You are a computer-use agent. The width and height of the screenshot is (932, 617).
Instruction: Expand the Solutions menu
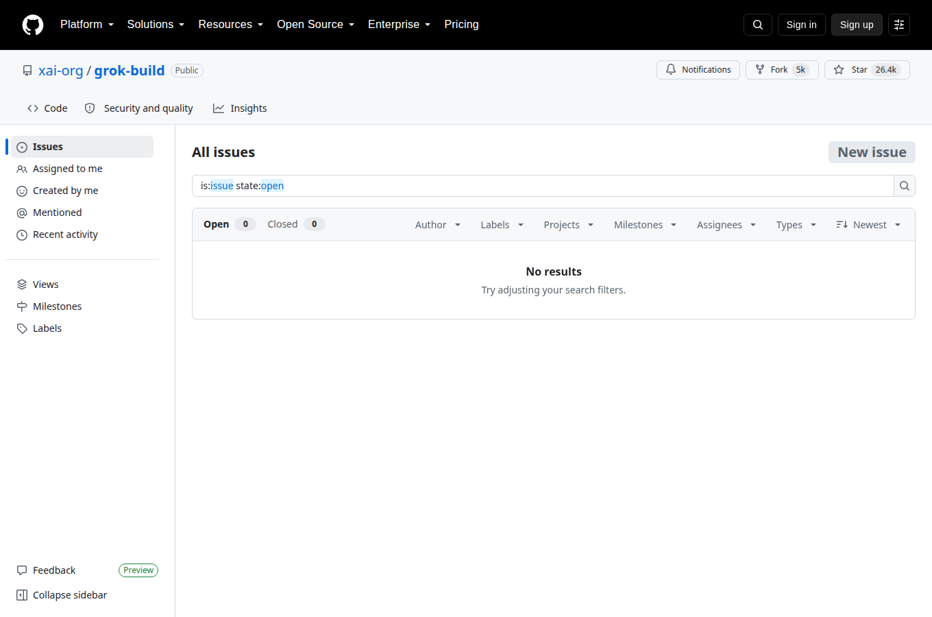pos(156,25)
